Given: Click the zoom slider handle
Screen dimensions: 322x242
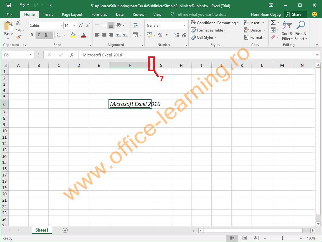Looking at the screenshot, I should (x=283, y=238).
